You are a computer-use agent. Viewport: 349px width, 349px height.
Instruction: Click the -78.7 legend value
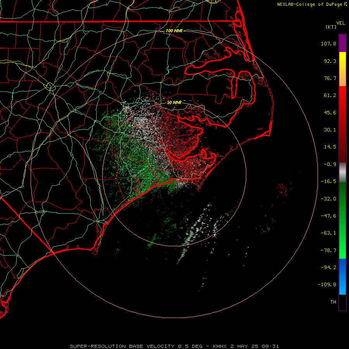point(328,251)
